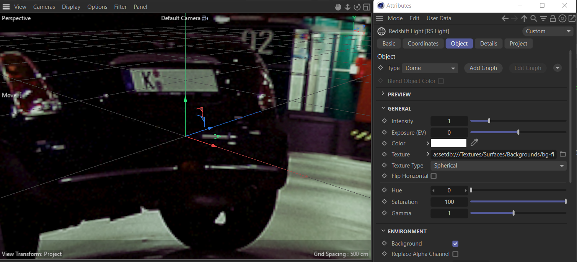The image size is (577, 262).
Task: Open the Type dropdown set to Dome
Action: coord(430,68)
